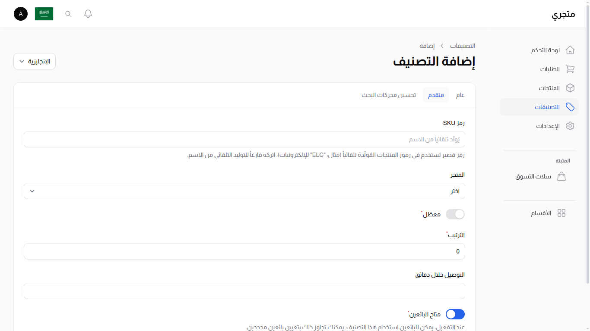Open the لوحة التحكم dashboard home icon

570,50
